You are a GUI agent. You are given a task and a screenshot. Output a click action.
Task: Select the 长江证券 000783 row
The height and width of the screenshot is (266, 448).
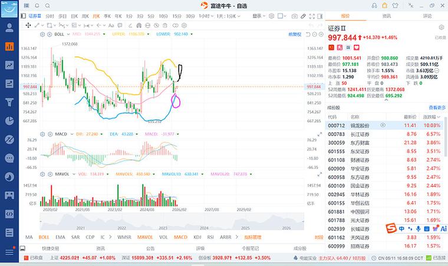385,134
